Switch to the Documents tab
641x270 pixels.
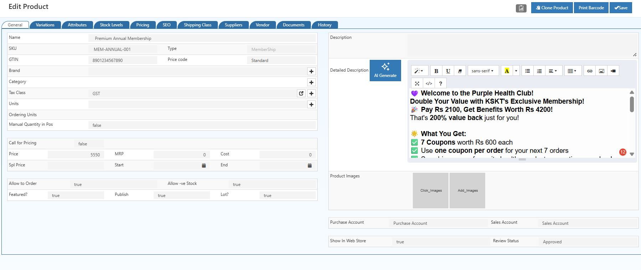click(294, 25)
